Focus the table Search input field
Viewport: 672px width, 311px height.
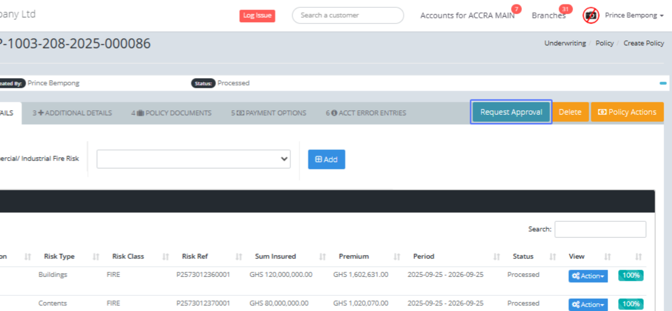[x=600, y=229]
